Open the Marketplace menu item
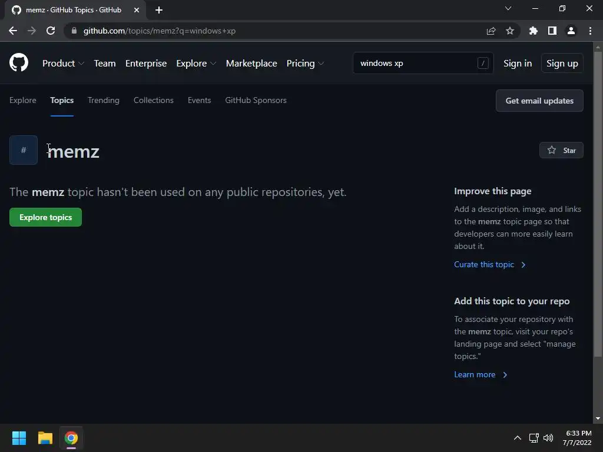 point(251,64)
